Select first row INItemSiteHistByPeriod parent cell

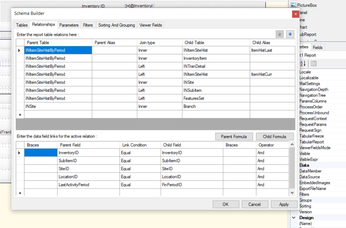58,50
